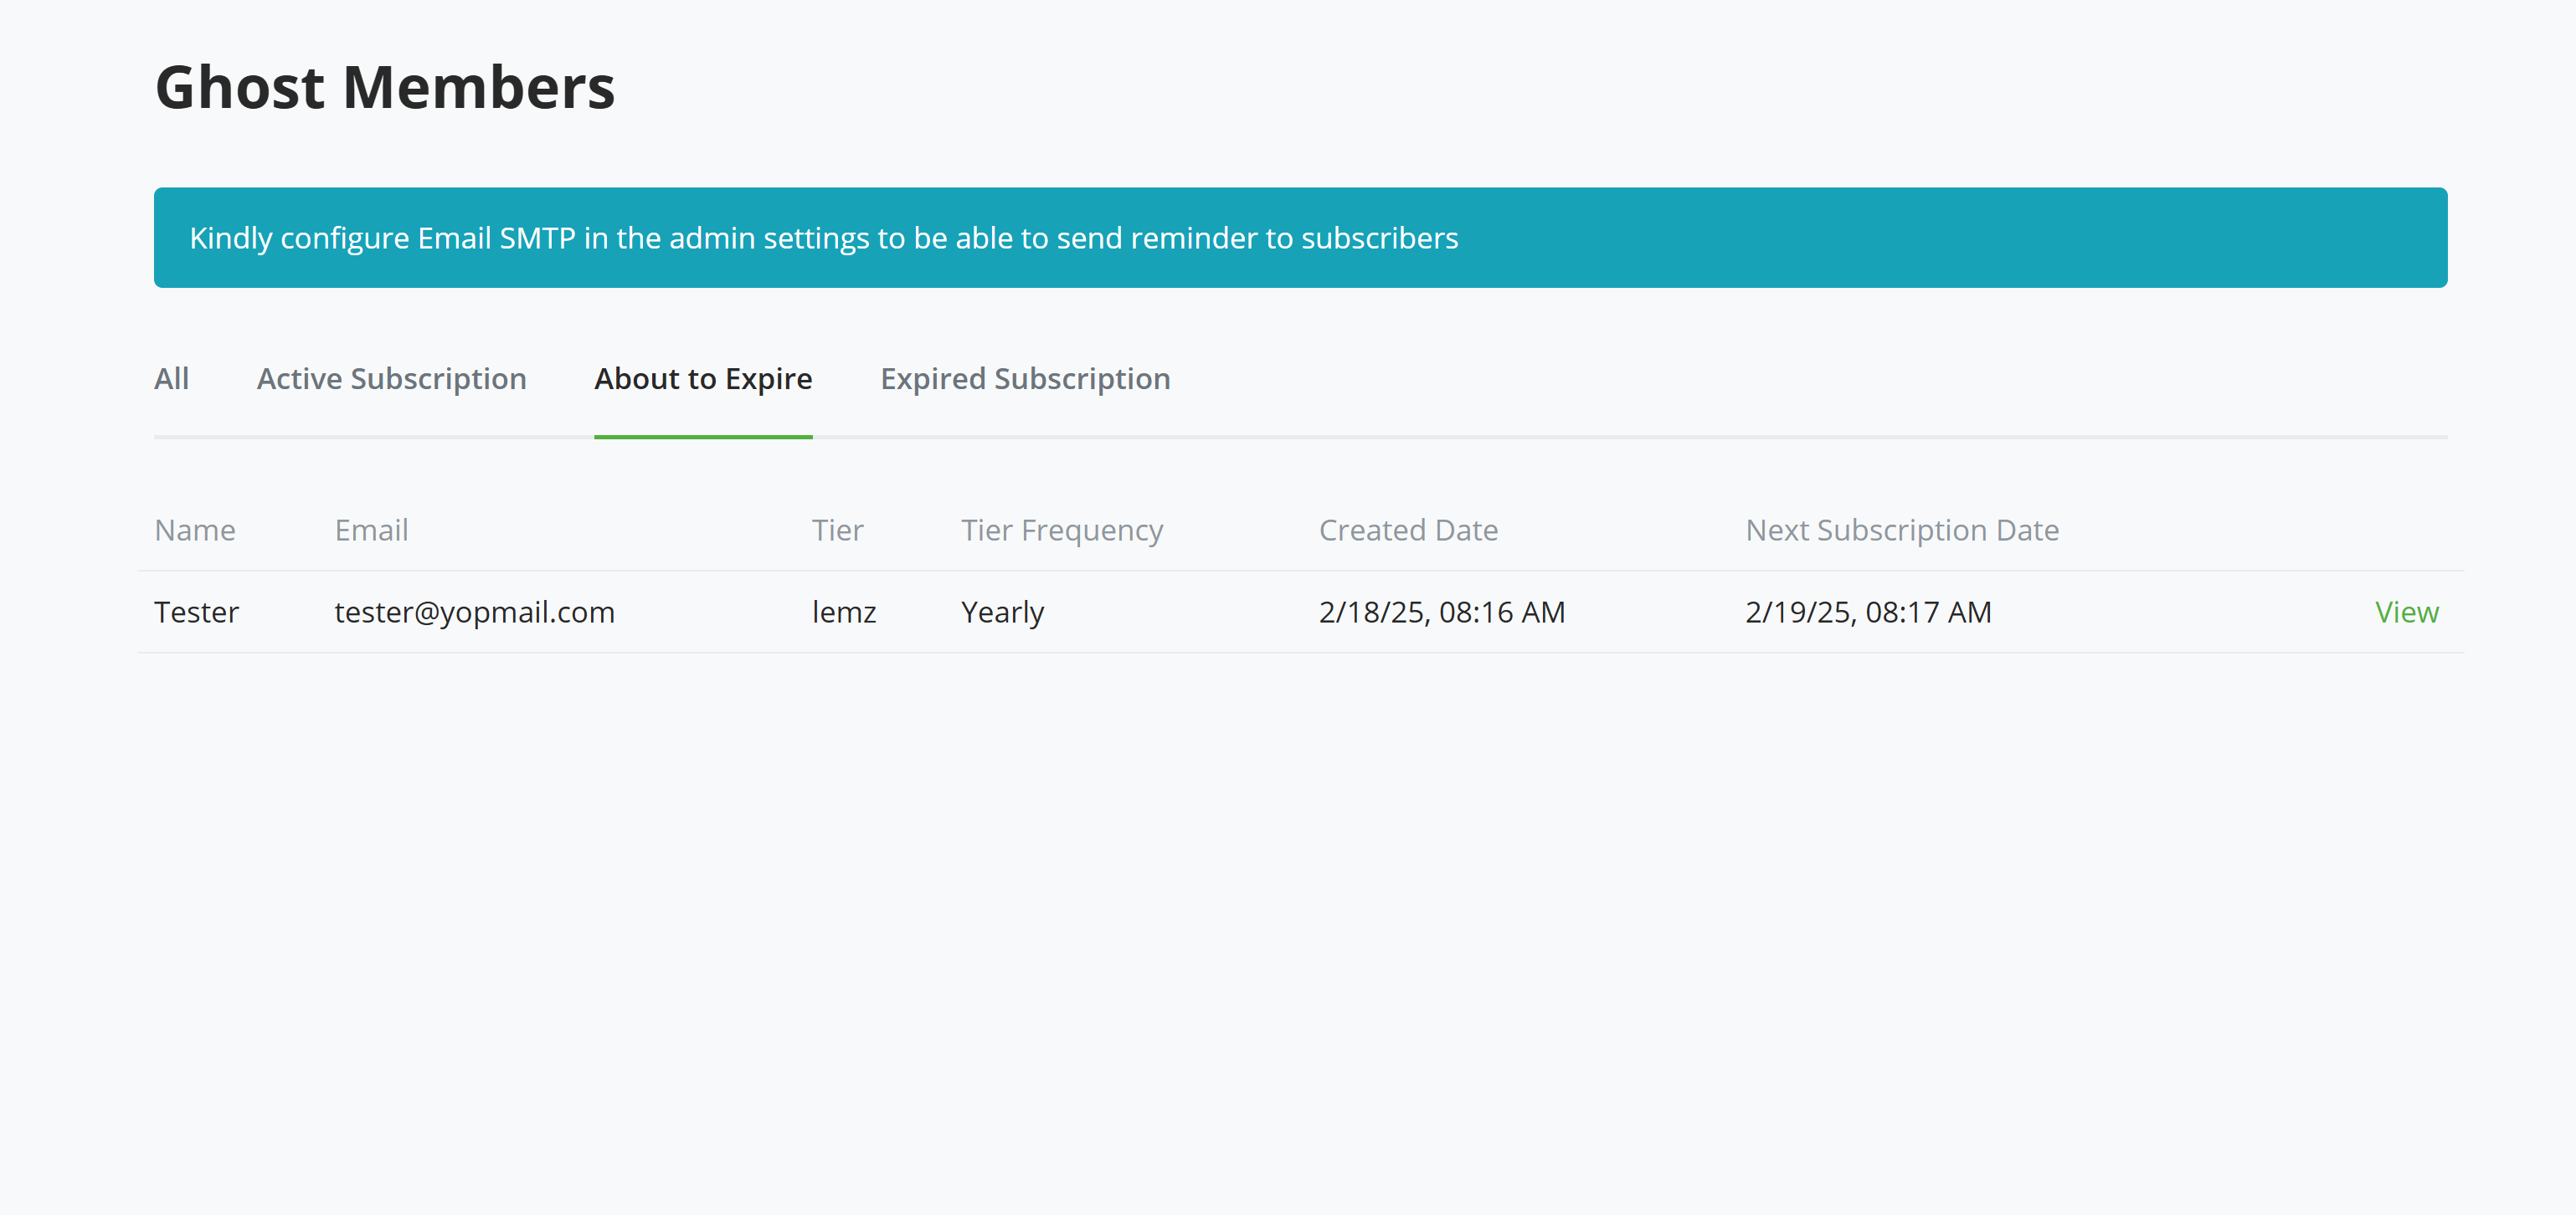Screen dimensions: 2576x1215
Task: Click the Ghost Members page title
Action: pos(385,88)
